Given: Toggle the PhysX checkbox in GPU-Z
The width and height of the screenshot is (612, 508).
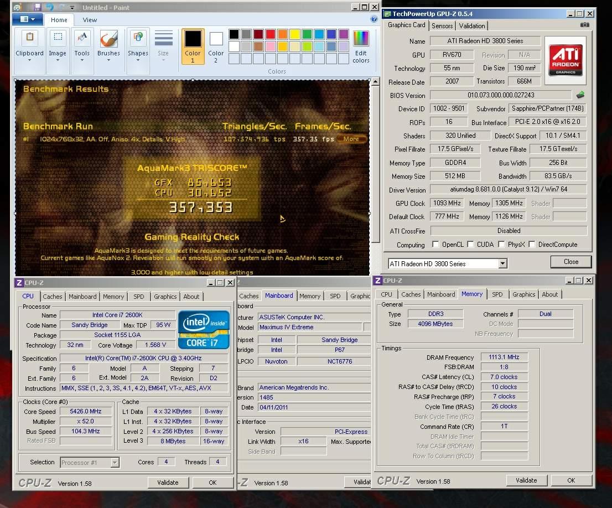Looking at the screenshot, I should click(x=501, y=245).
